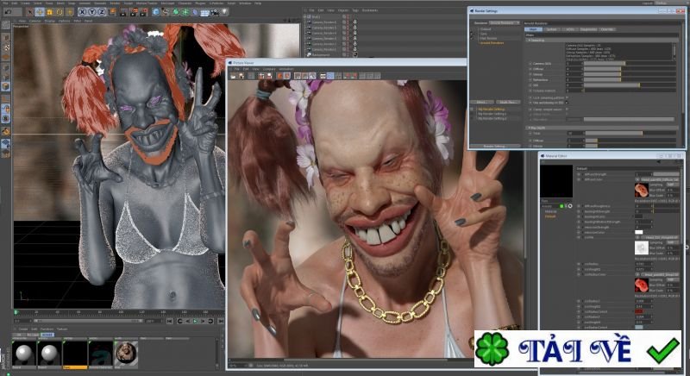Switch to the System tab in Render Settings
This screenshot has width=690, height=376.
(553, 28)
